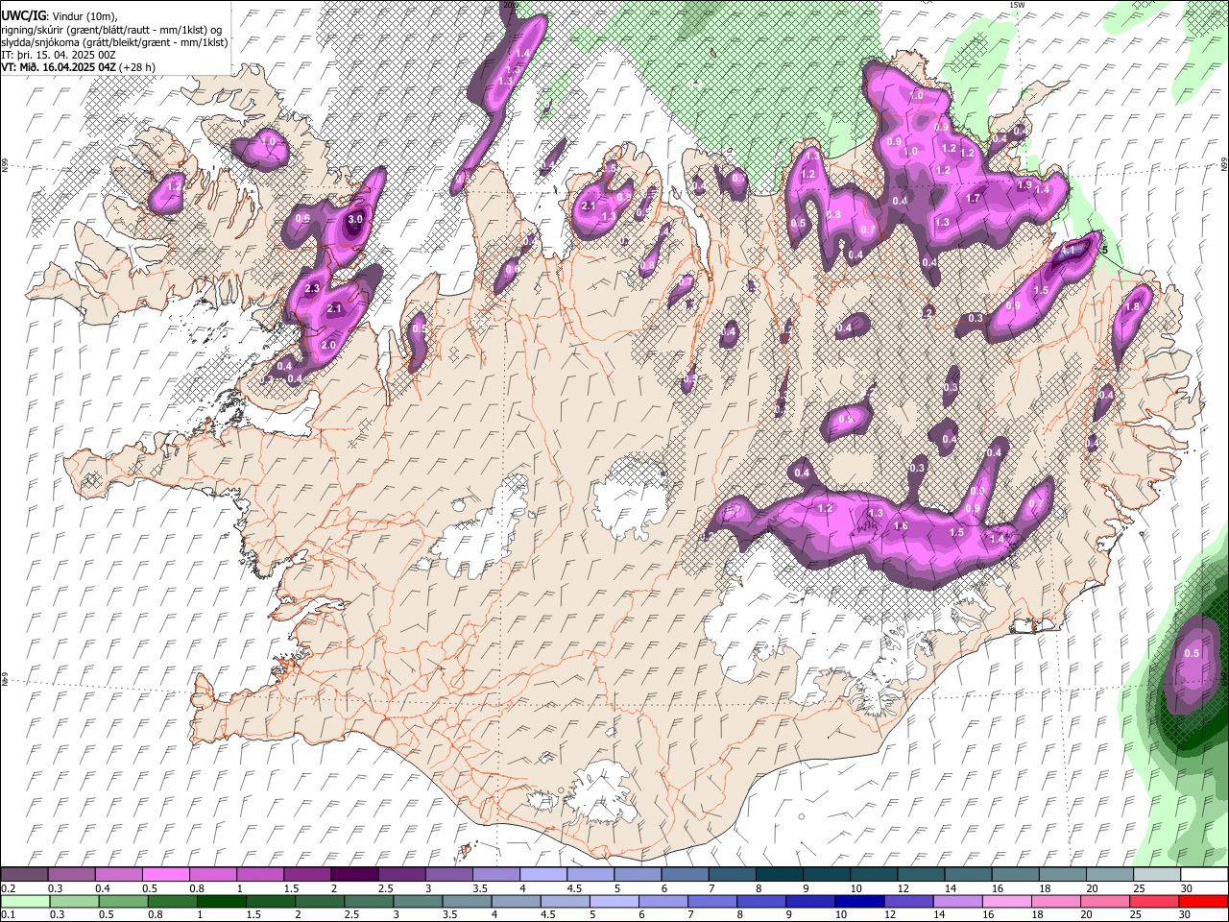Select the 30 red swatch in the lower legend row
Screen dimensions: 1229x922
(1204, 901)
